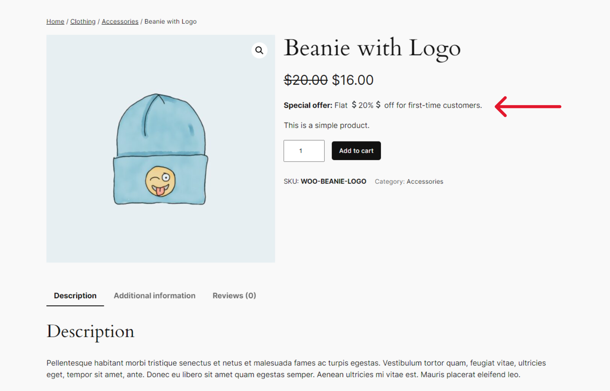Open the Reviews (0) tab
Viewport: 610px width, 391px height.
click(x=234, y=296)
